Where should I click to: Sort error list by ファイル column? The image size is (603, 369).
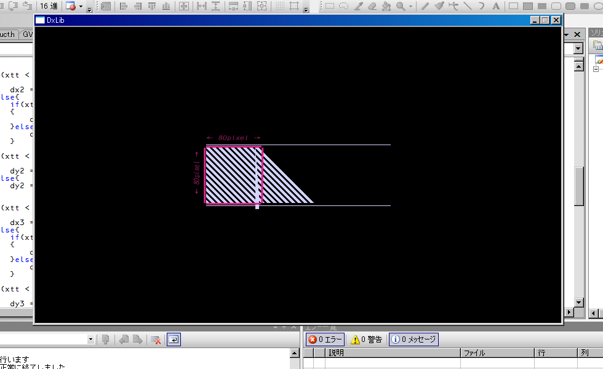pyautogui.click(x=497, y=353)
